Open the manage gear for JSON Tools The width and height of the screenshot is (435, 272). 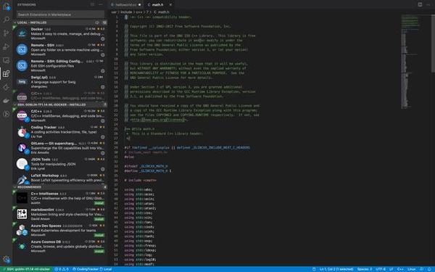pos(102,169)
